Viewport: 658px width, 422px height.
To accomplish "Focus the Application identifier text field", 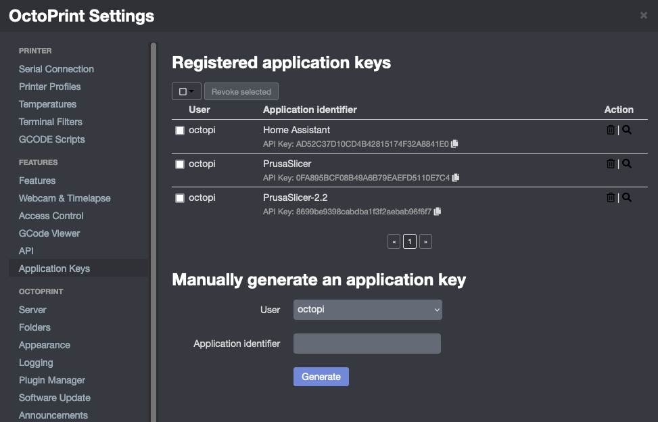I will click(367, 344).
